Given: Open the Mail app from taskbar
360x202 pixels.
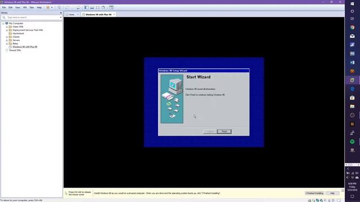Looking at the screenshot, I should click(x=353, y=36).
